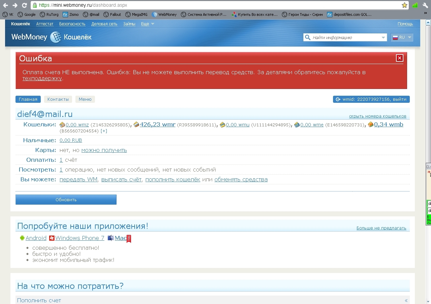Open the Аттестат menu item
Viewport: 431px width, 304px height.
point(45,24)
